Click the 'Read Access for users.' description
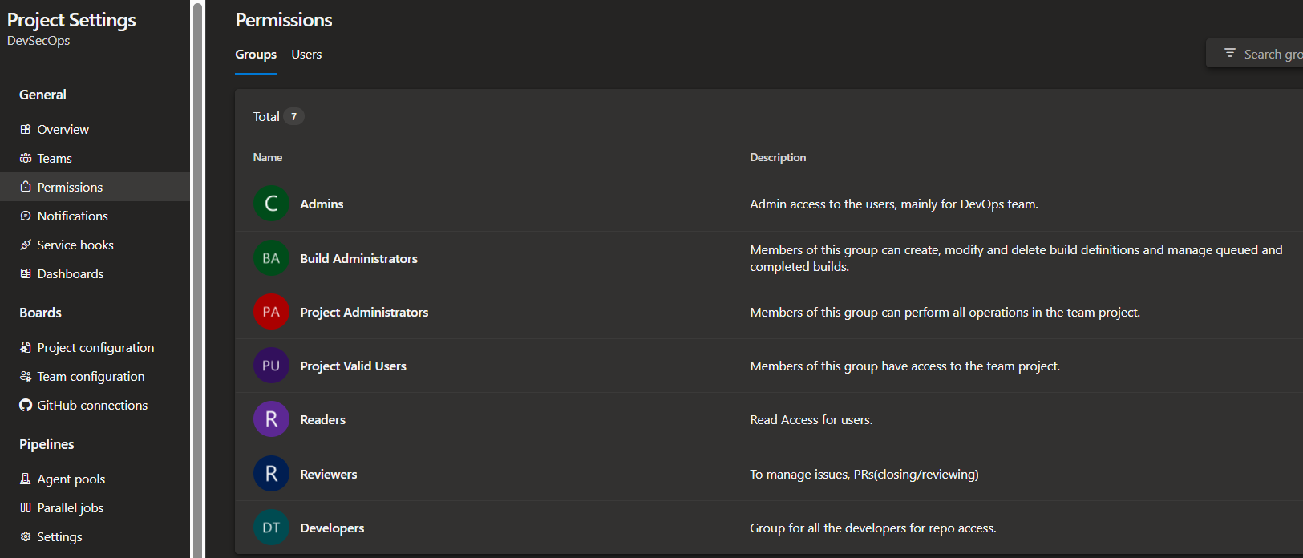This screenshot has height=558, width=1303. point(811,419)
